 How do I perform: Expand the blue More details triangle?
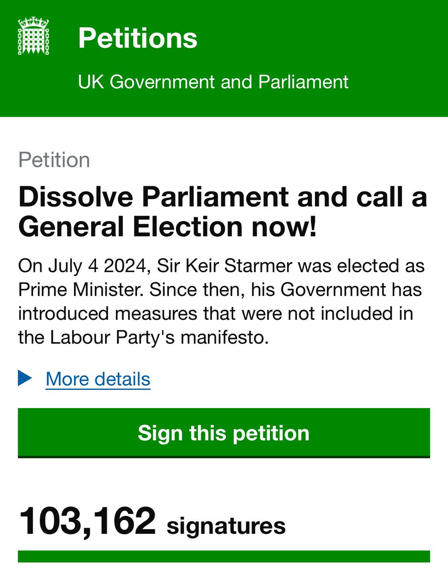(x=24, y=379)
